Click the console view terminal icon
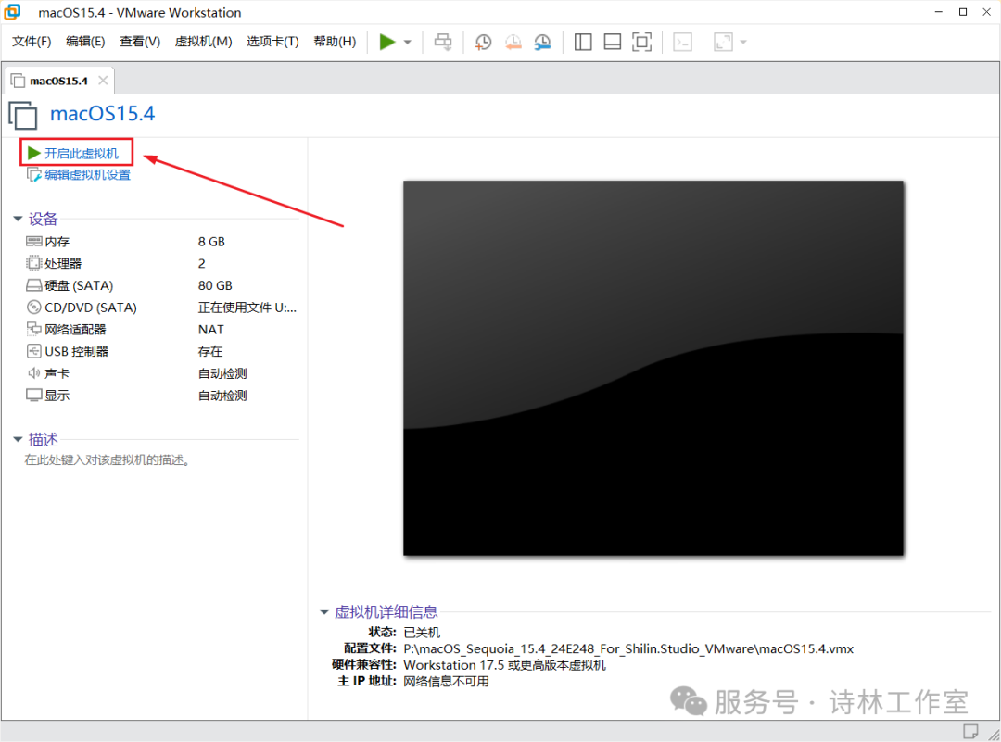 (x=682, y=42)
